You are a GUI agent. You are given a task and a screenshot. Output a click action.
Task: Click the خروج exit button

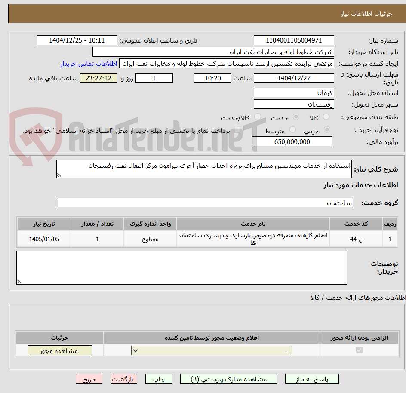coord(89,379)
